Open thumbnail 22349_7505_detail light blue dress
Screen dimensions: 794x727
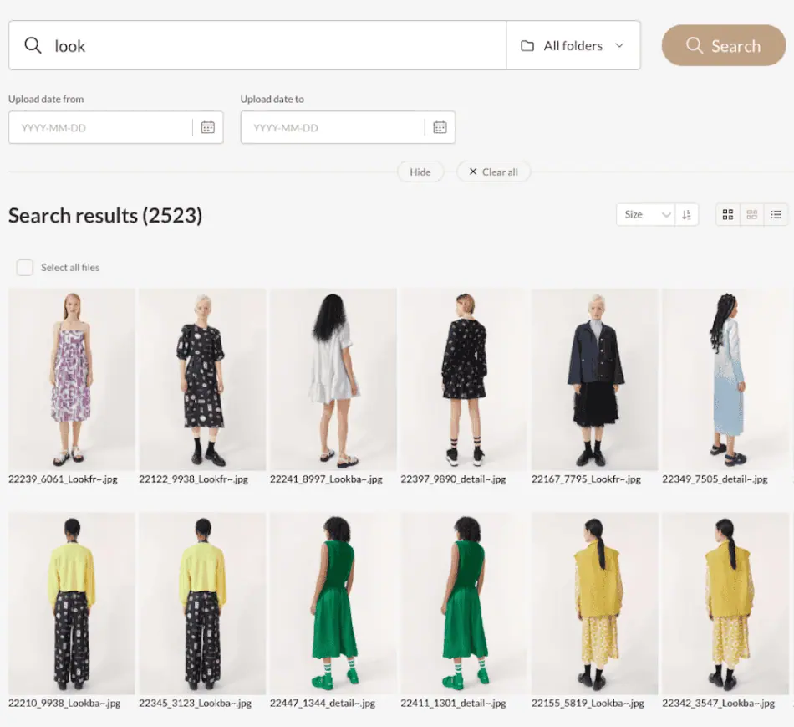pyautogui.click(x=725, y=379)
